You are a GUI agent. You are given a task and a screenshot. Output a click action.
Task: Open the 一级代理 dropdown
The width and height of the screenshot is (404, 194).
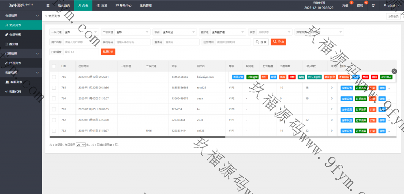[x=81, y=32]
